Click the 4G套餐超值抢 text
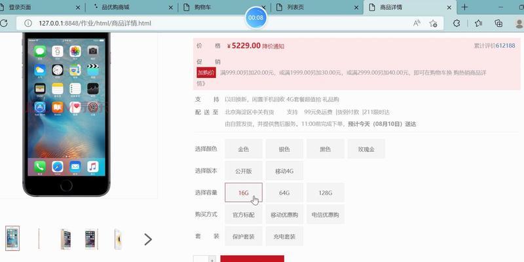This screenshot has width=524, height=262. [x=304, y=100]
